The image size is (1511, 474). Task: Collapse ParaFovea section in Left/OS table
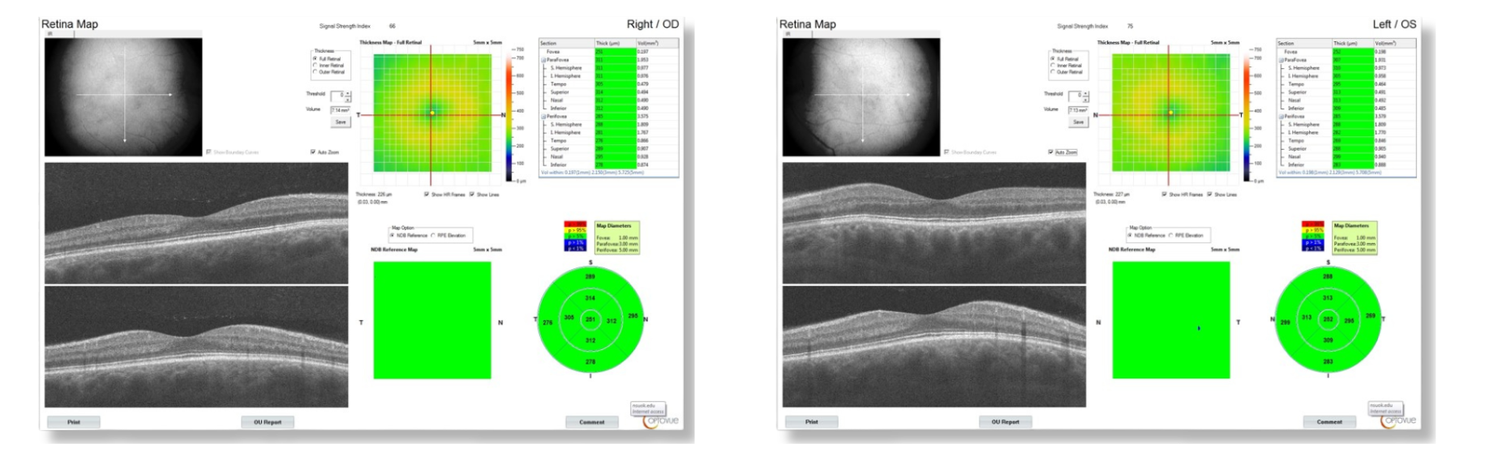1281,60
